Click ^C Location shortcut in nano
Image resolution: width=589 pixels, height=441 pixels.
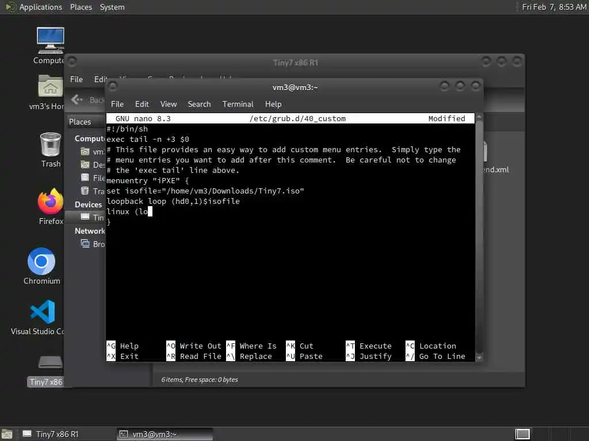431,346
